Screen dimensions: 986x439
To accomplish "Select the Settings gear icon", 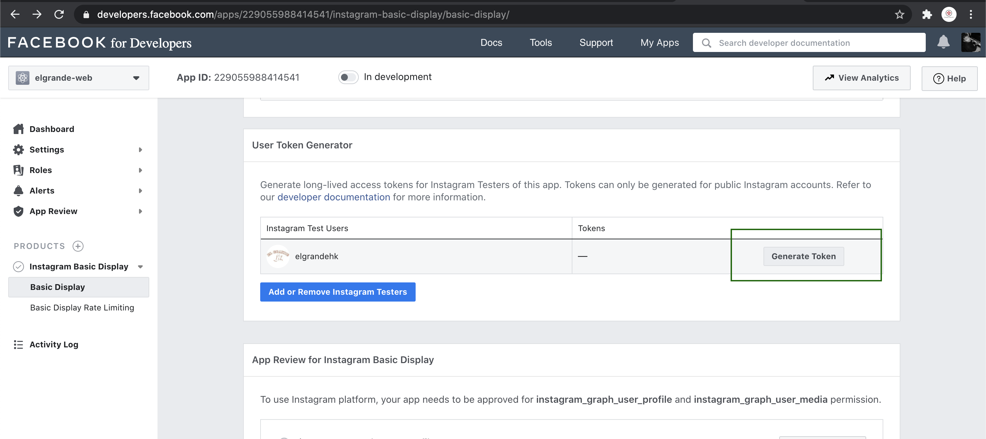I will click(x=18, y=149).
